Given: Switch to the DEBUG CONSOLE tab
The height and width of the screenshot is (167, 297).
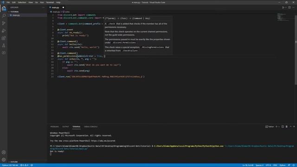Looking at the screenshot, I should [x=91, y=127].
